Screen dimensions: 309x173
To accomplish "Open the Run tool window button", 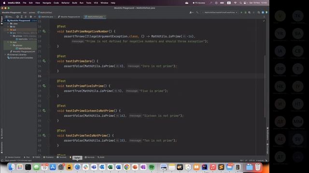I will (27, 157).
